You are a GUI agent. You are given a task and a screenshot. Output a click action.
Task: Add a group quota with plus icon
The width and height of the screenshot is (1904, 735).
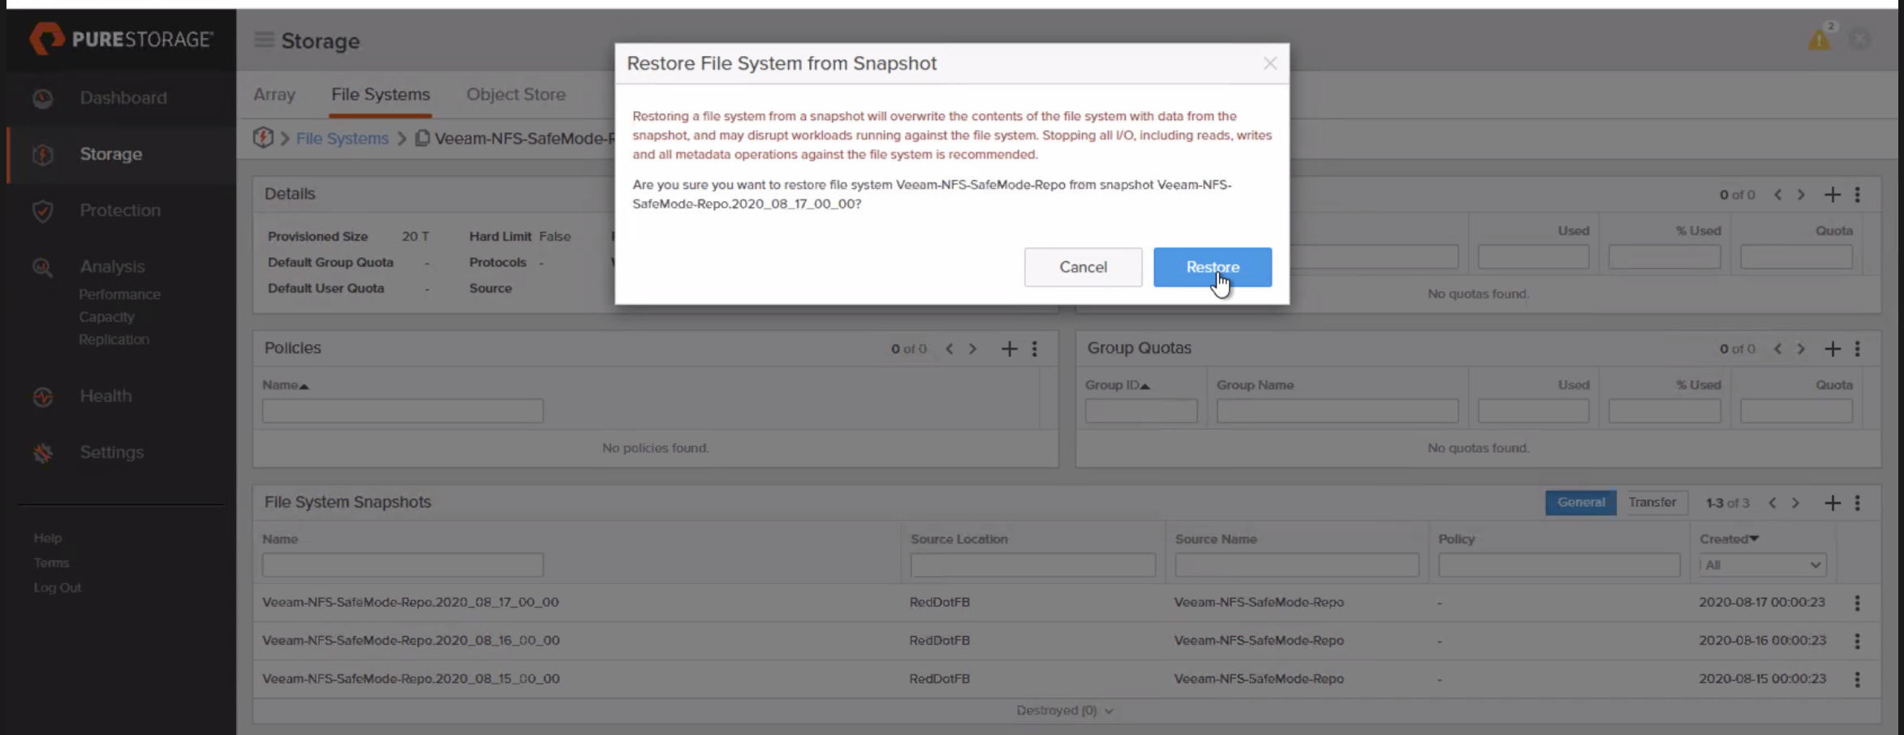pos(1833,349)
